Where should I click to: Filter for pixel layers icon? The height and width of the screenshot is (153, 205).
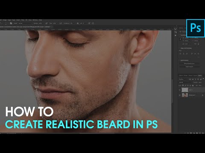(x=190, y=79)
